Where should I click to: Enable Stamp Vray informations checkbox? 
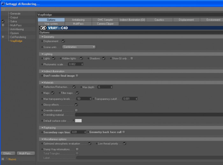(x=77, y=149)
